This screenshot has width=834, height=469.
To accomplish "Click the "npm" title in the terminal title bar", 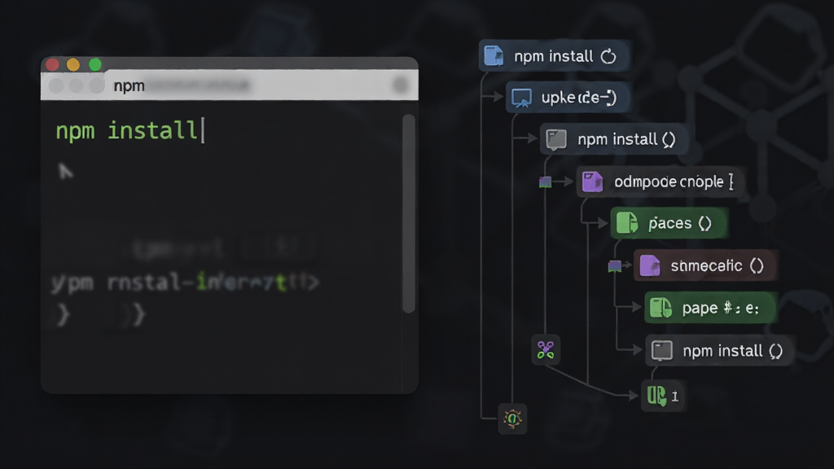I will point(129,85).
